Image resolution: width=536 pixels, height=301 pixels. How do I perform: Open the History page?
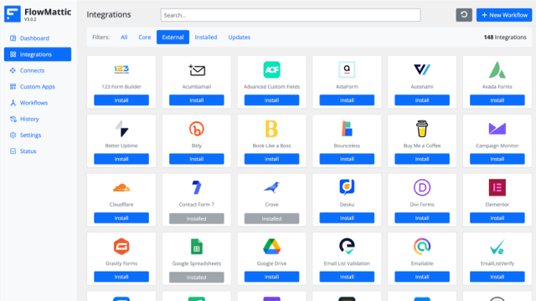(29, 119)
